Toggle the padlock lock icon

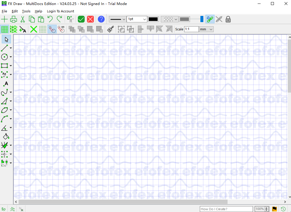click(x=228, y=19)
